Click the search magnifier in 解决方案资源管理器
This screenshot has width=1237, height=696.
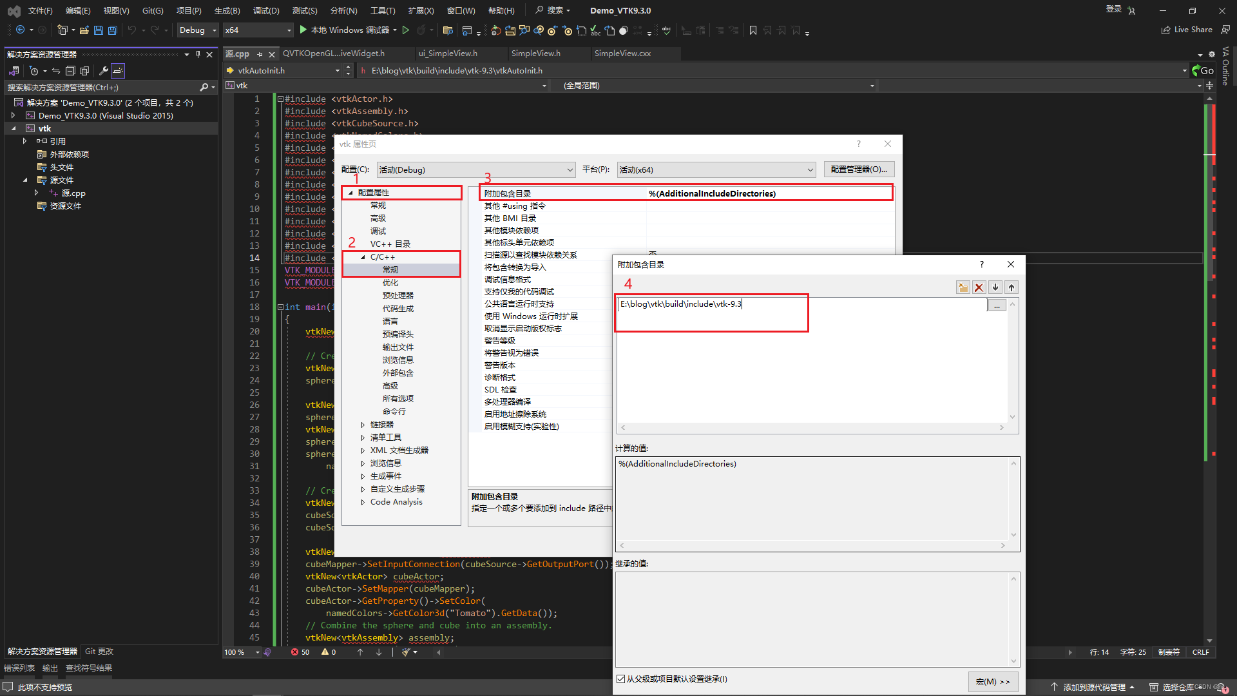[205, 86]
